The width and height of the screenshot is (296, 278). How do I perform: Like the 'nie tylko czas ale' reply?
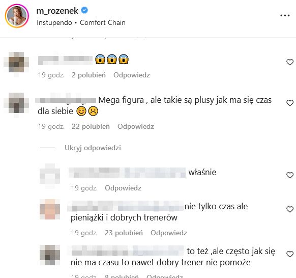[290, 209]
